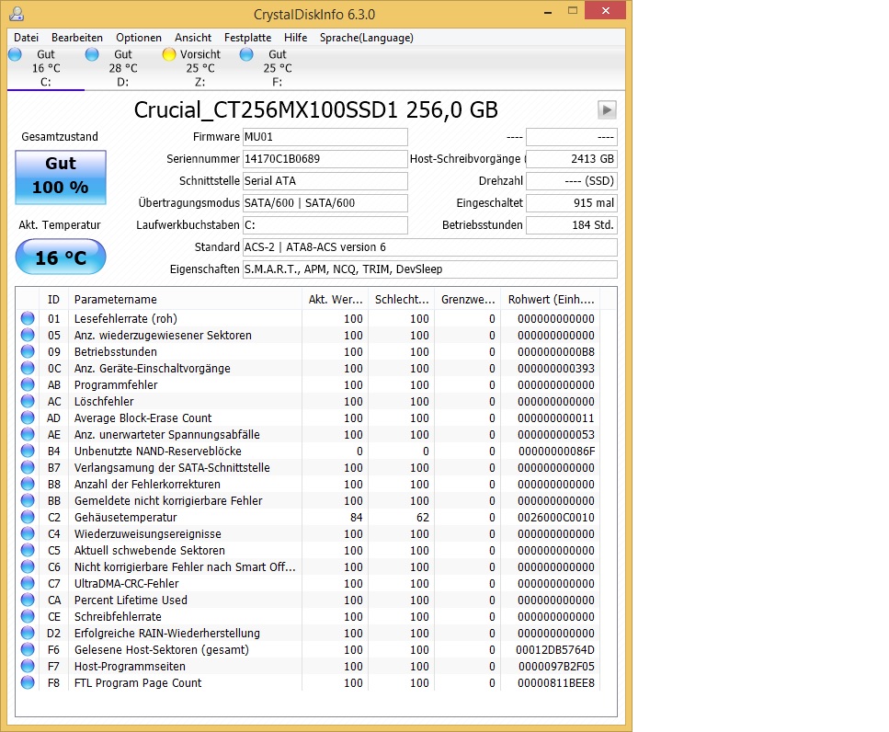Open the Bearbeiten menu
889x732 pixels.
[77, 38]
